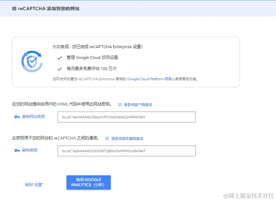Viewport: 276px width, 201px height.
Task: Click text 您可访问托管您 reCAPTCHA Enterprise 密钥的
Action: [90, 79]
